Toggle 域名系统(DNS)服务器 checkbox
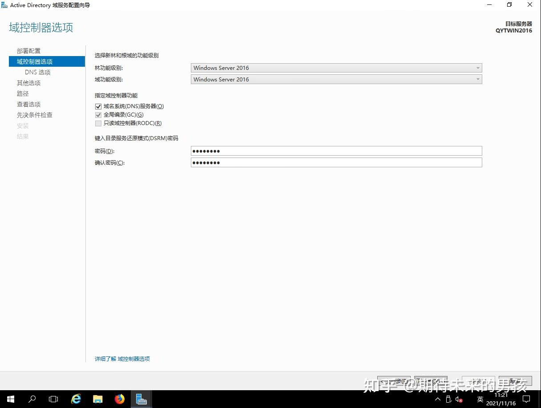The image size is (541, 408). tap(98, 106)
